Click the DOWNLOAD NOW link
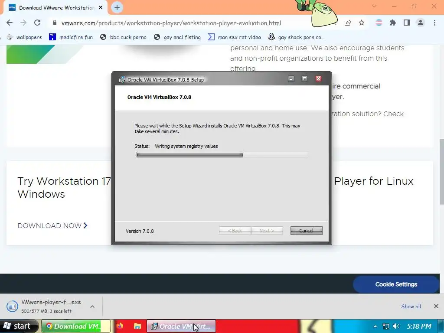Image resolution: width=444 pixels, height=333 pixels. (52, 225)
